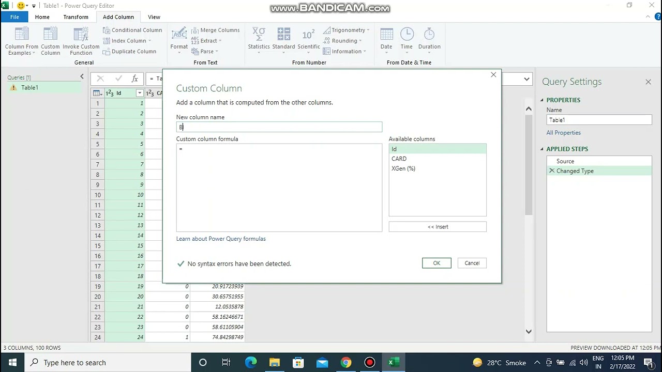Viewport: 662px width, 372px height.
Task: Close the Query Settings pane
Action: tap(648, 82)
